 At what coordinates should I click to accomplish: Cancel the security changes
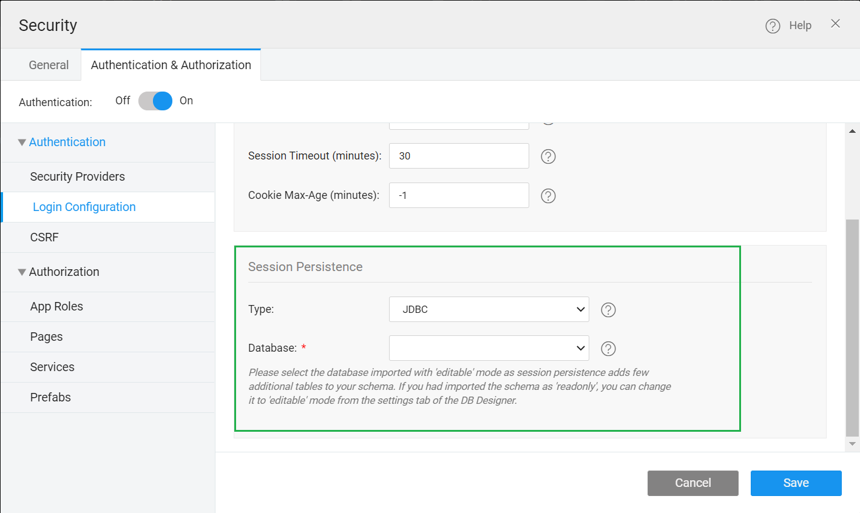click(x=692, y=483)
